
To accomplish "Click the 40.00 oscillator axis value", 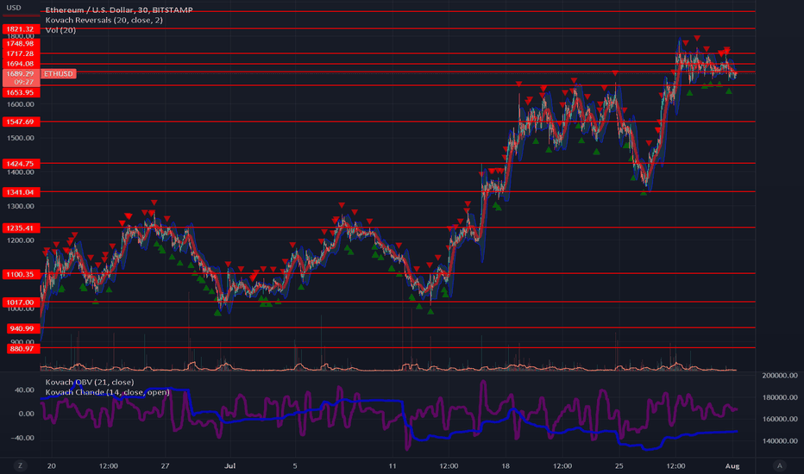I will pyautogui.click(x=25, y=390).
